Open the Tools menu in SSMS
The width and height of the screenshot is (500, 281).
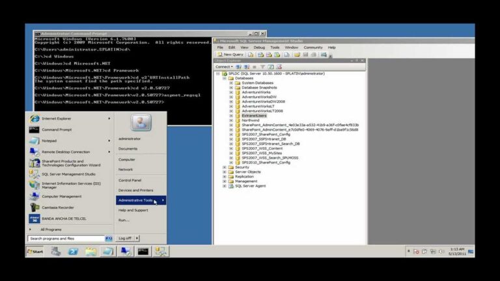coord(275,47)
